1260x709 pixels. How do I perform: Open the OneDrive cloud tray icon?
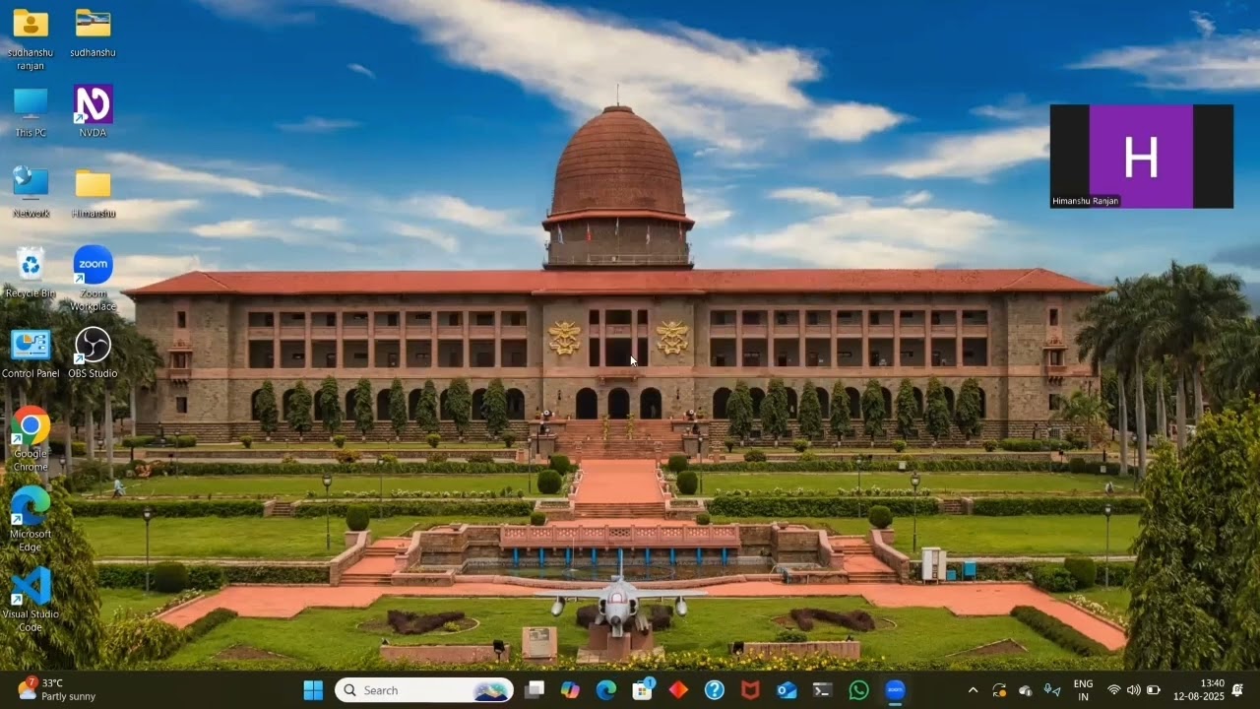click(1026, 690)
